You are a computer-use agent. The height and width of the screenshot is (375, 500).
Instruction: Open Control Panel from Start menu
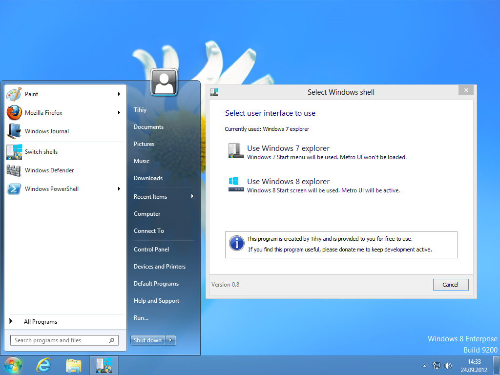[151, 249]
